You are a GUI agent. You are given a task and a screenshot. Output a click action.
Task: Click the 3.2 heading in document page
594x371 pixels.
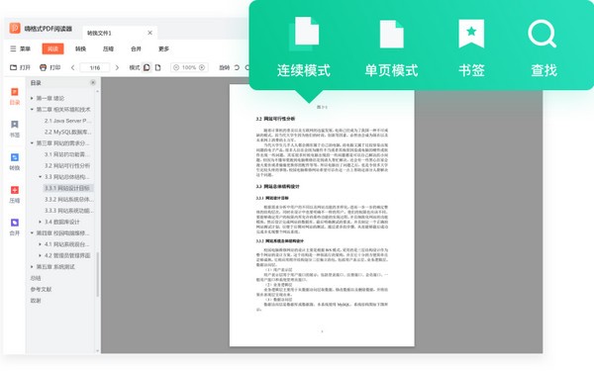click(275, 119)
